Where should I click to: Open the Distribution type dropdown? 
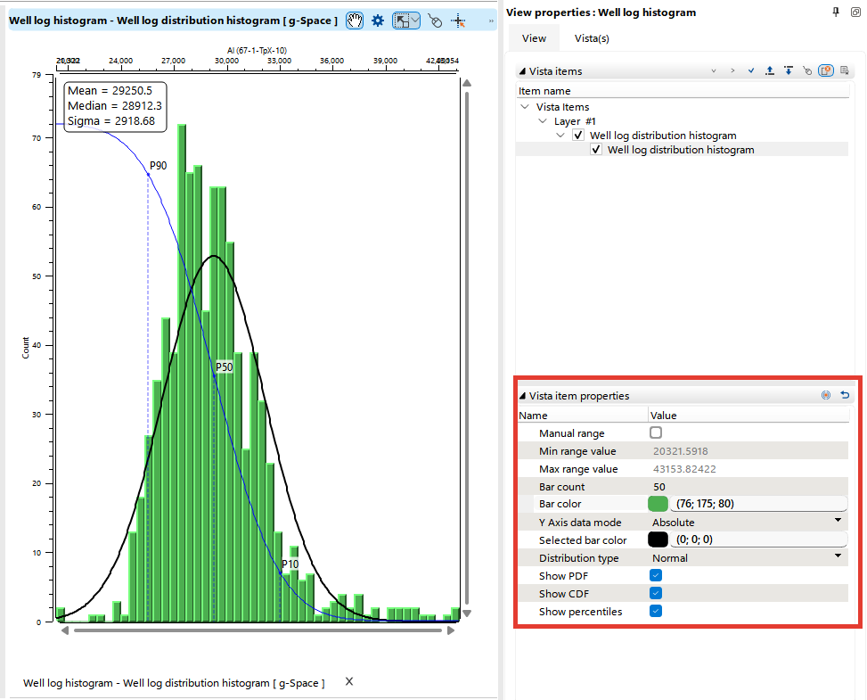coord(837,557)
